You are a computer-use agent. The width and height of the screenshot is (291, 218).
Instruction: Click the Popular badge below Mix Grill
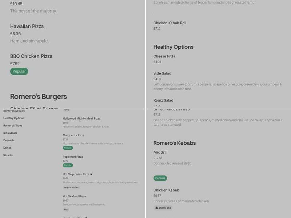(159, 178)
